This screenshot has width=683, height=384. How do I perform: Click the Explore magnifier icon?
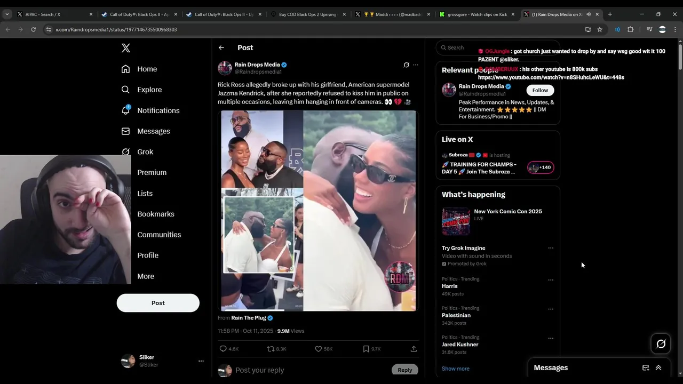pyautogui.click(x=125, y=90)
